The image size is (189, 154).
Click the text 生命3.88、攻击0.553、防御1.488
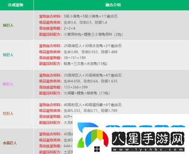point(91,52)
